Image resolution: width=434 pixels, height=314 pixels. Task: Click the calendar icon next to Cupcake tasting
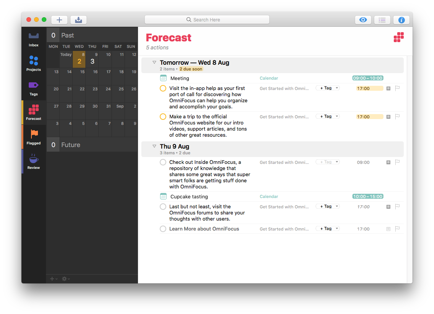pos(164,196)
